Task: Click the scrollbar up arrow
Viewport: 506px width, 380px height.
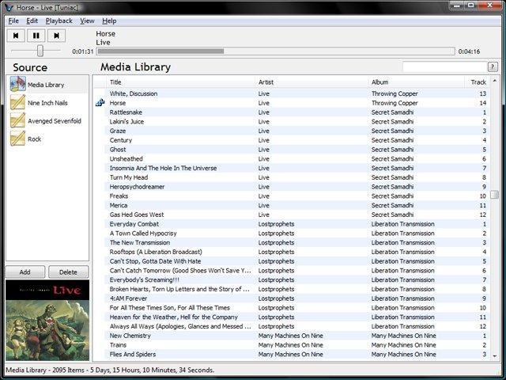Action: pyautogui.click(x=494, y=81)
